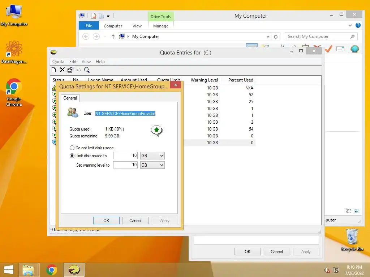Sort by Percent Used column header
Screen dimensions: 370x277
tap(241, 80)
